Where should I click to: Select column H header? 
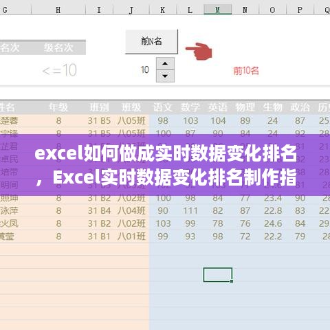coord(58,10)
